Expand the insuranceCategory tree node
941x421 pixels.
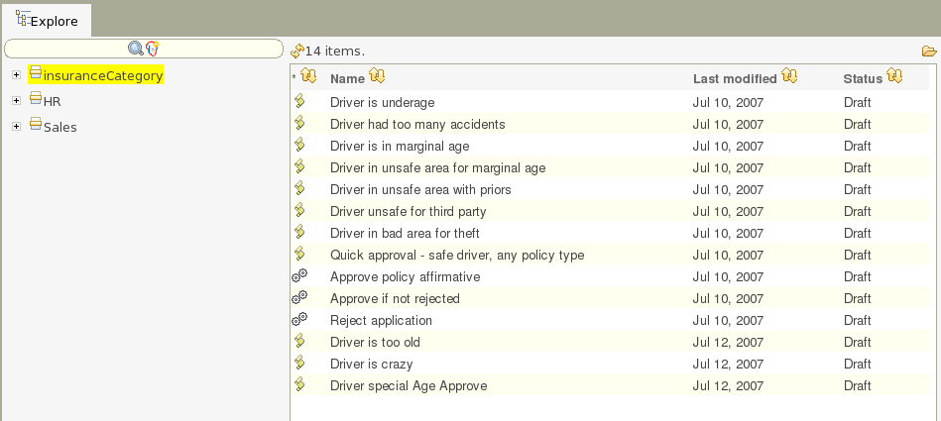[x=16, y=75]
